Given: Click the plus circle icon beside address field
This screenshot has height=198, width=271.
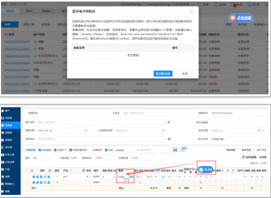Looking at the screenshot, I should coord(170,139).
